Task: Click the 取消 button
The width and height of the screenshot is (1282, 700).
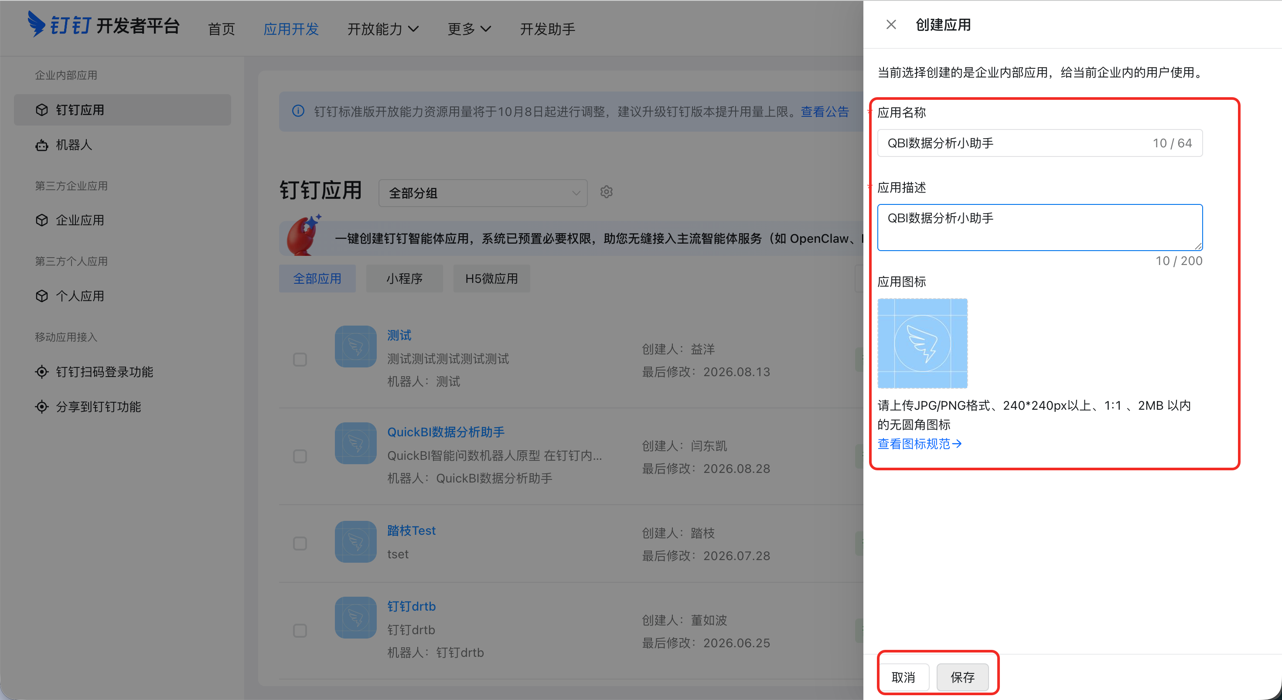Action: [x=903, y=677]
